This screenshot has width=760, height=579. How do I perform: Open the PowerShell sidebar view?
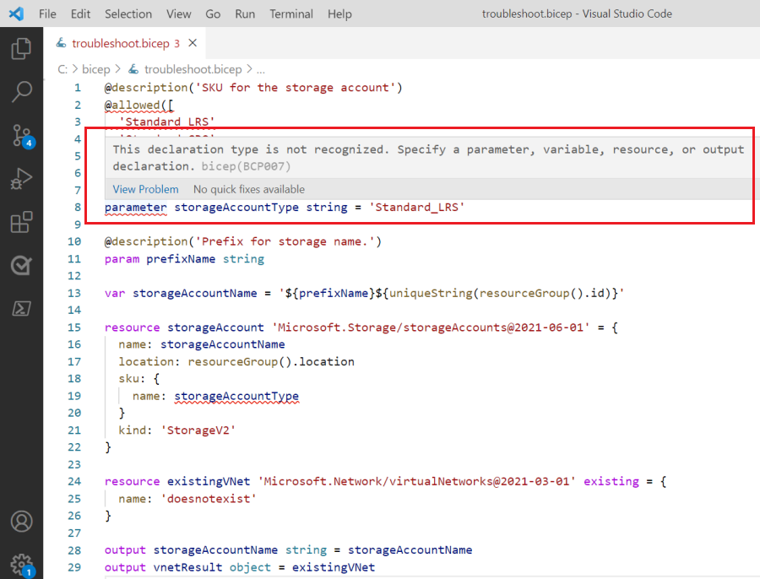(22, 309)
